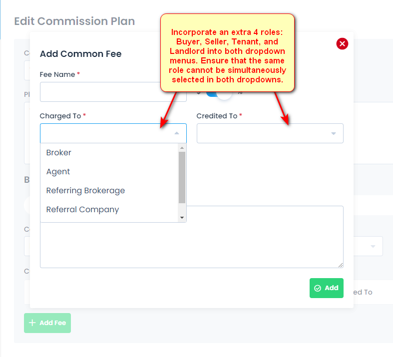Collapse the Charged To dropdown arrow
Image resolution: width=393 pixels, height=357 pixels.
177,133
